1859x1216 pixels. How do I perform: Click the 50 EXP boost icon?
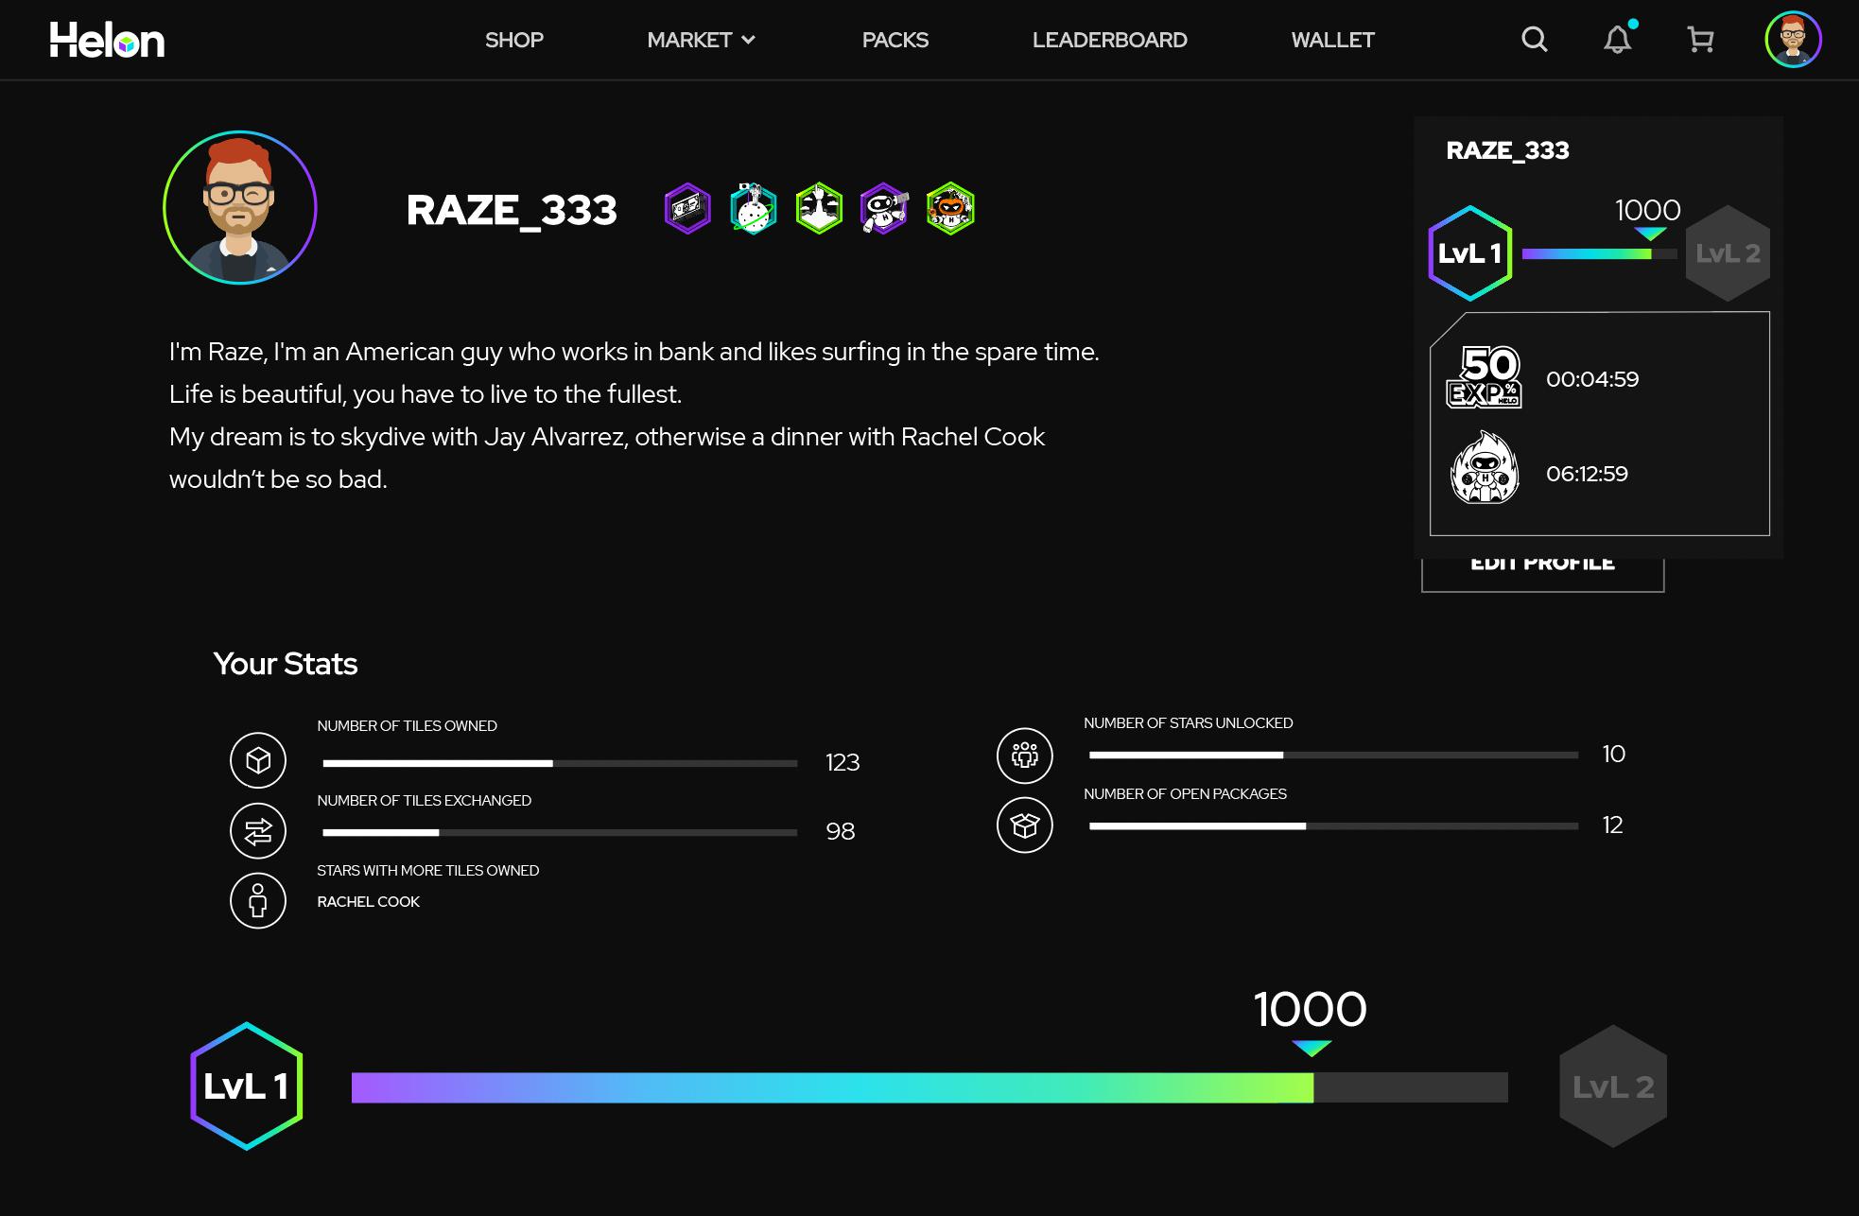(x=1484, y=378)
